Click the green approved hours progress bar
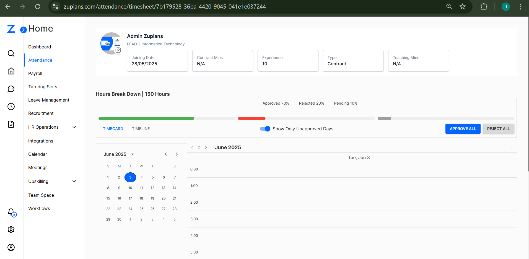This screenshot has width=529, height=259. tap(146, 118)
